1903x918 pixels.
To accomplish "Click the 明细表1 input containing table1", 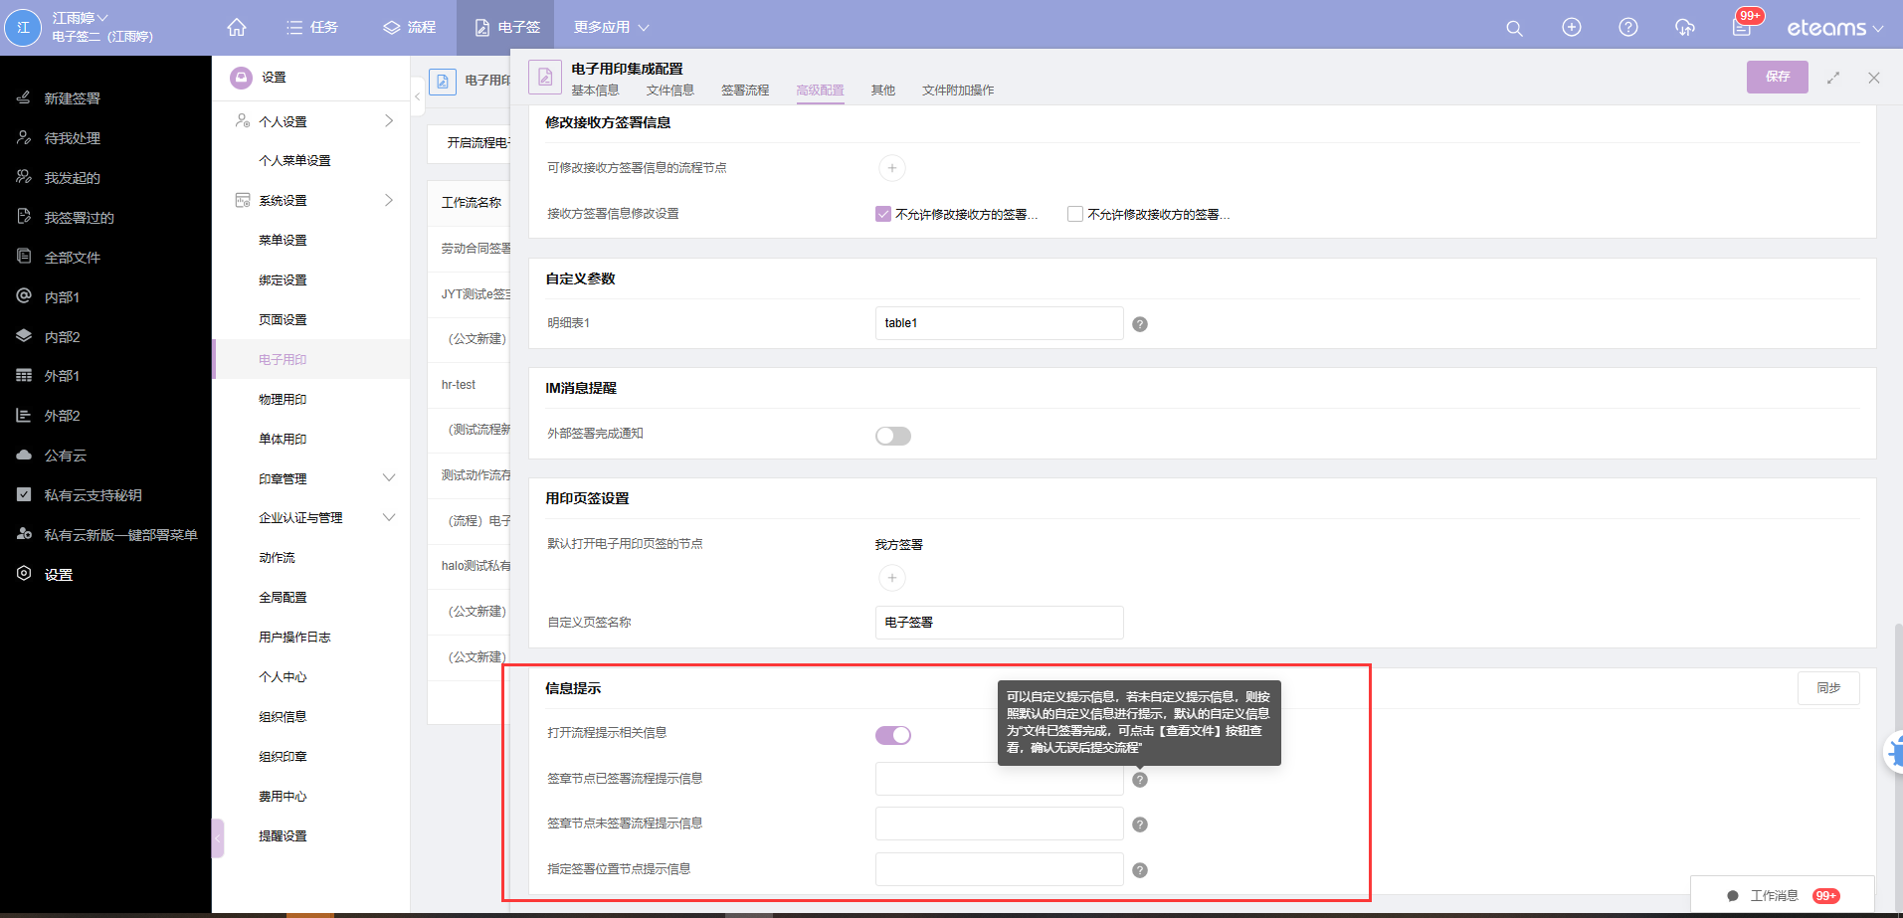I will [x=999, y=323].
